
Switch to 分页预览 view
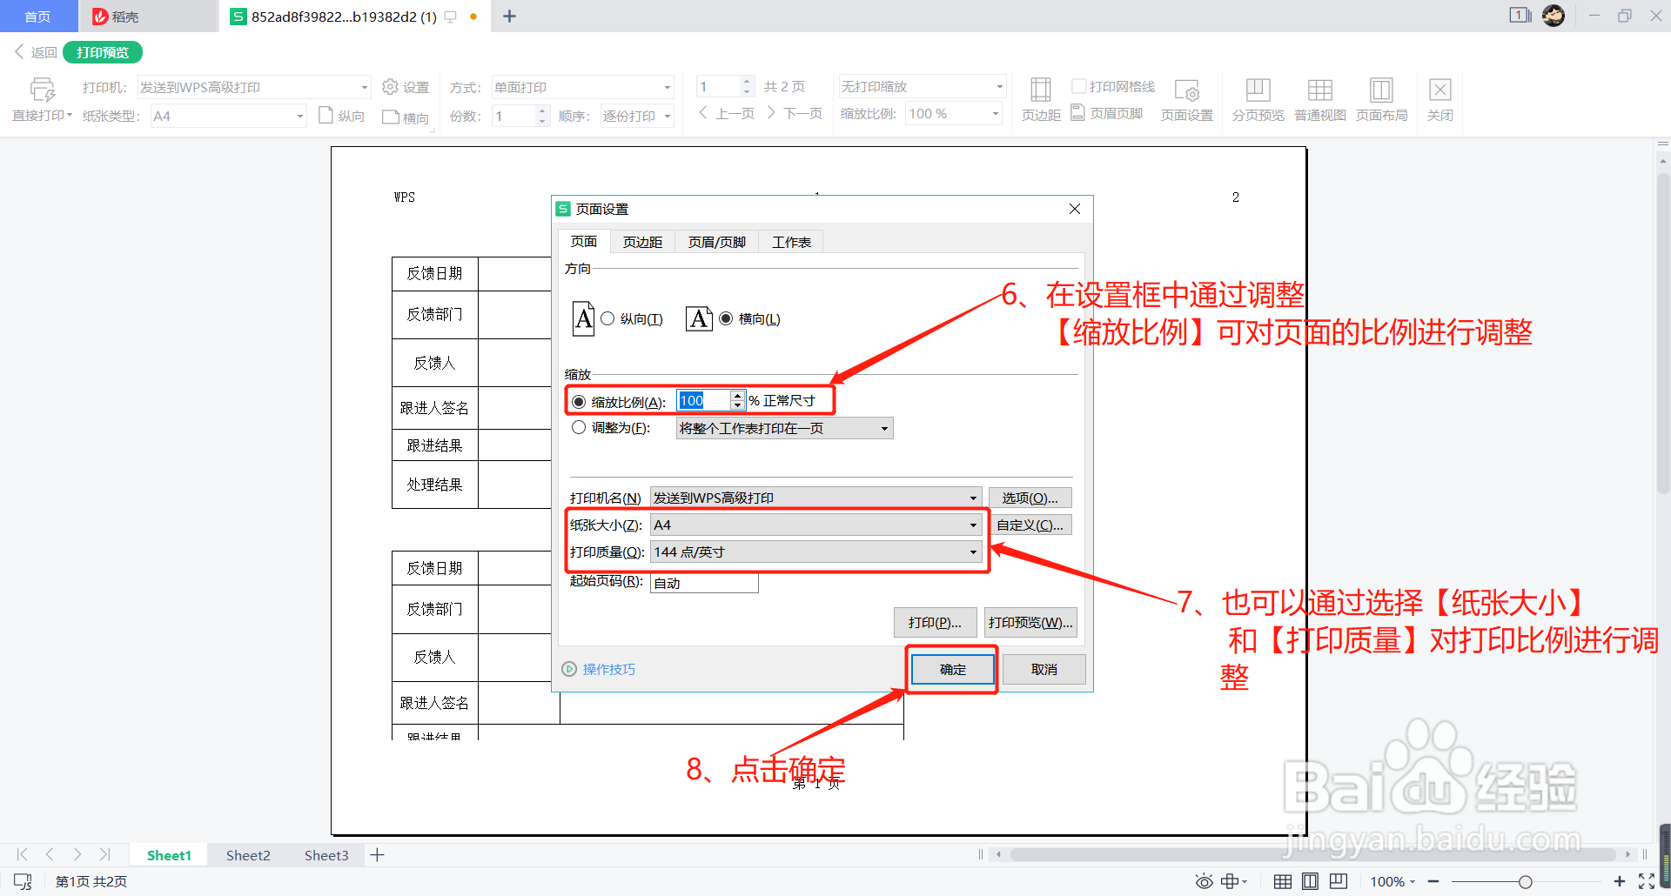pos(1257,98)
